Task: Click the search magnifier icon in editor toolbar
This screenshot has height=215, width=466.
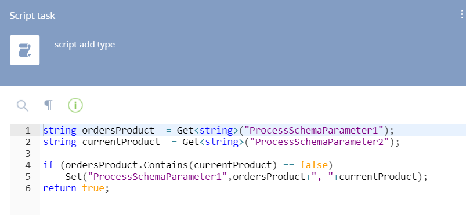Action: tap(22, 105)
